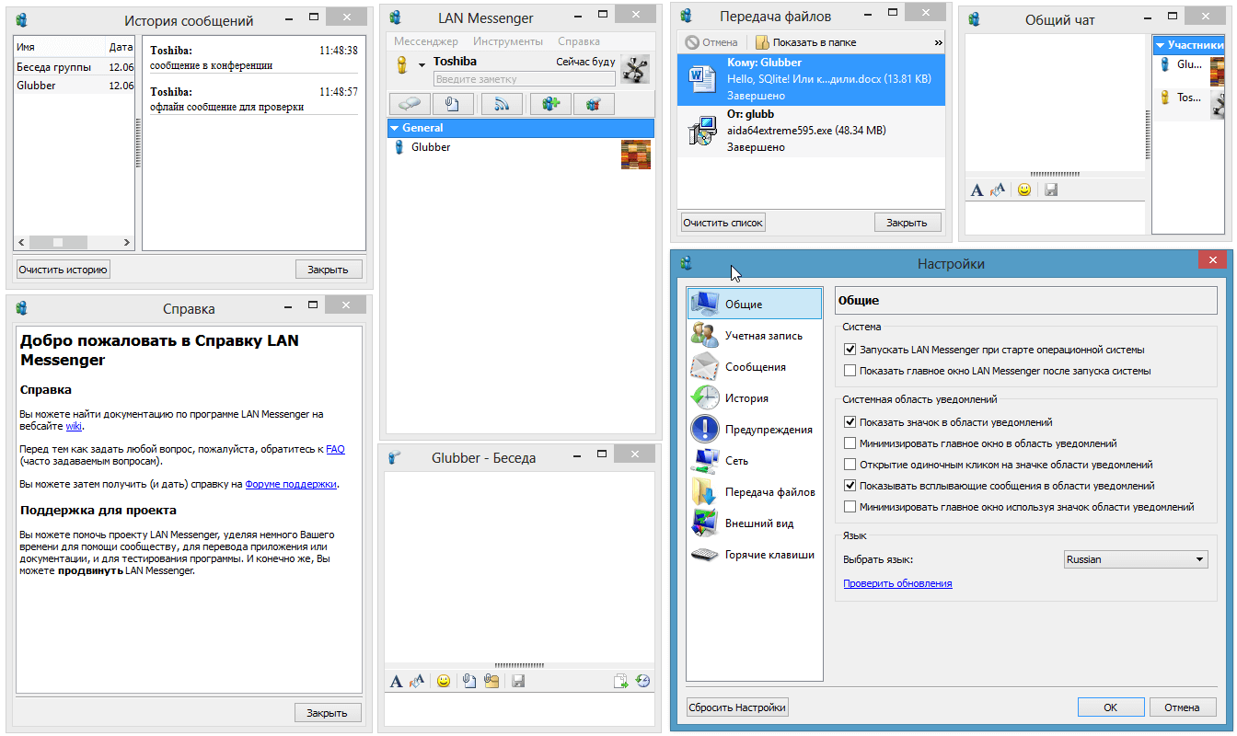Image resolution: width=1237 pixels, height=736 pixels.
Task: Click send file paperclip button in LAN Messenger toolbar
Action: [x=452, y=104]
